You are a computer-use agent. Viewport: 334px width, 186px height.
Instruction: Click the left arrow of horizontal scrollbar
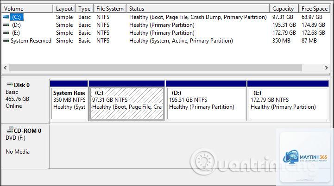pyautogui.click(x=5, y=68)
